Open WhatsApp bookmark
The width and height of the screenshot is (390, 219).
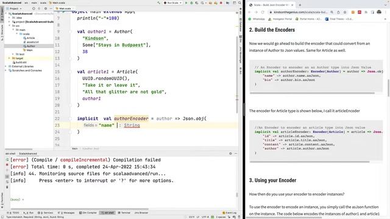click(257, 19)
